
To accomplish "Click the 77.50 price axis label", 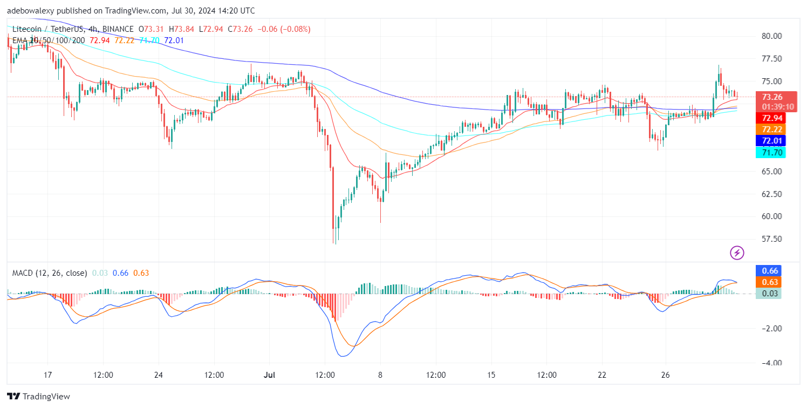I will click(771, 59).
